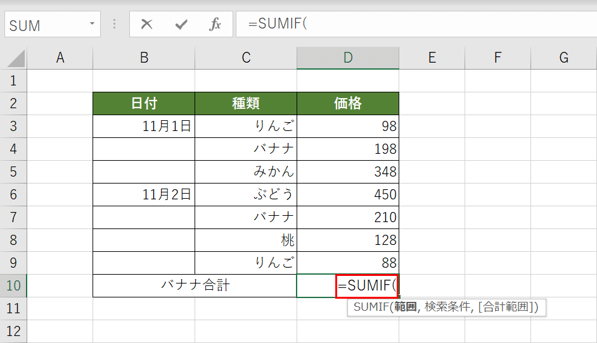Click 範囲 argument in the tooltip
Image resolution: width=597 pixels, height=343 pixels.
406,307
